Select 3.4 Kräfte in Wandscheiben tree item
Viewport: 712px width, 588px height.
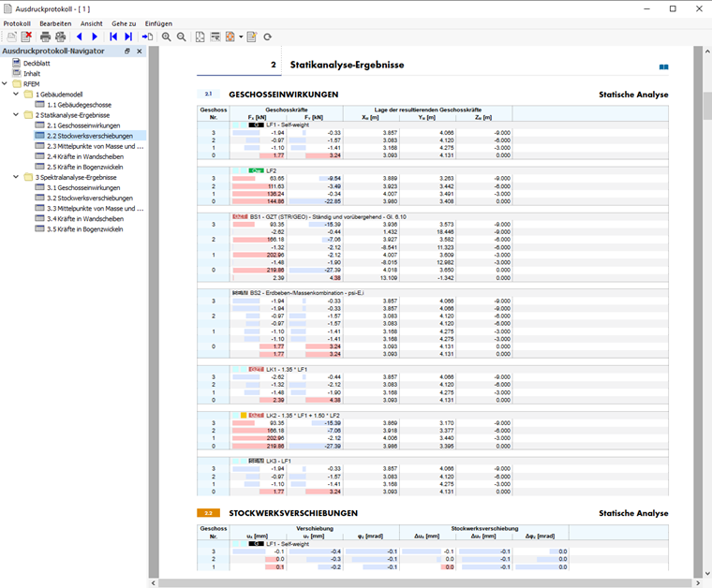tap(85, 219)
